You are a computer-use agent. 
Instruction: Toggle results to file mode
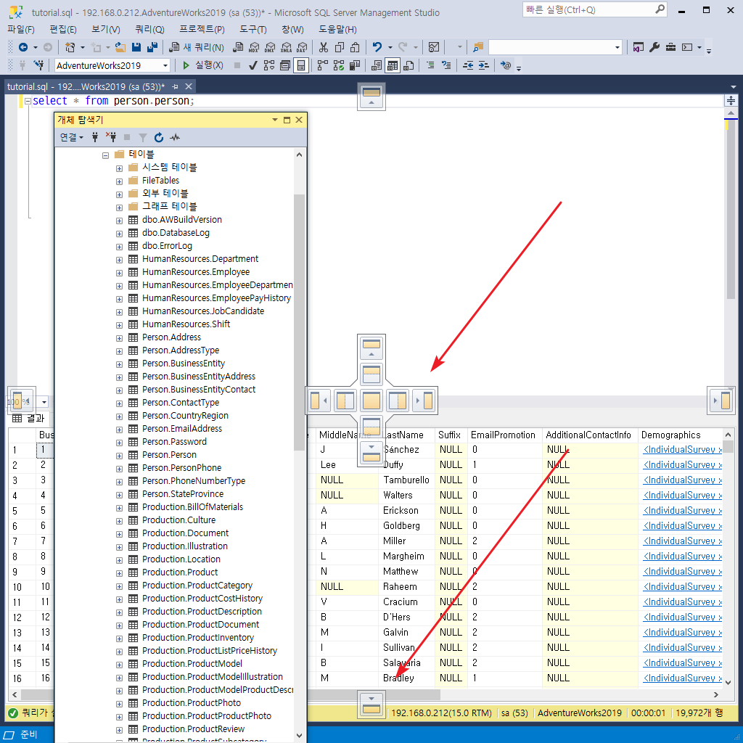[409, 65]
